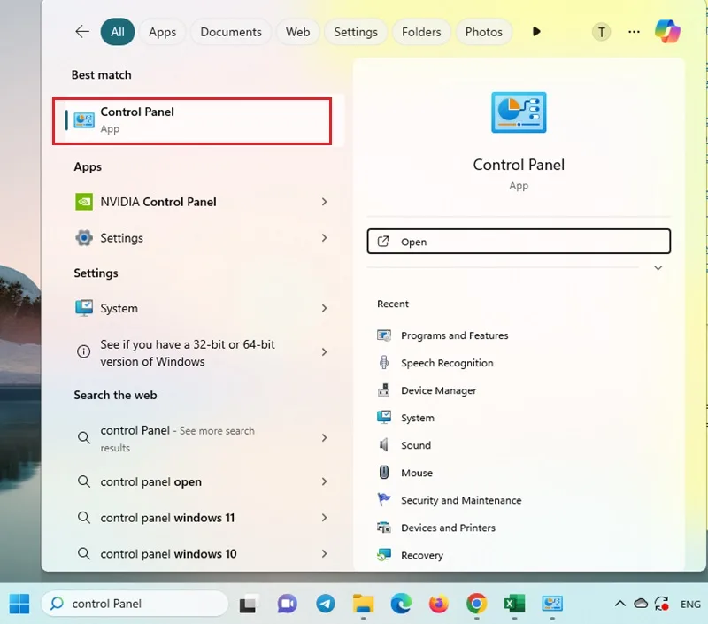The image size is (708, 624).
Task: Click the back arrow in search header
Action: (82, 32)
